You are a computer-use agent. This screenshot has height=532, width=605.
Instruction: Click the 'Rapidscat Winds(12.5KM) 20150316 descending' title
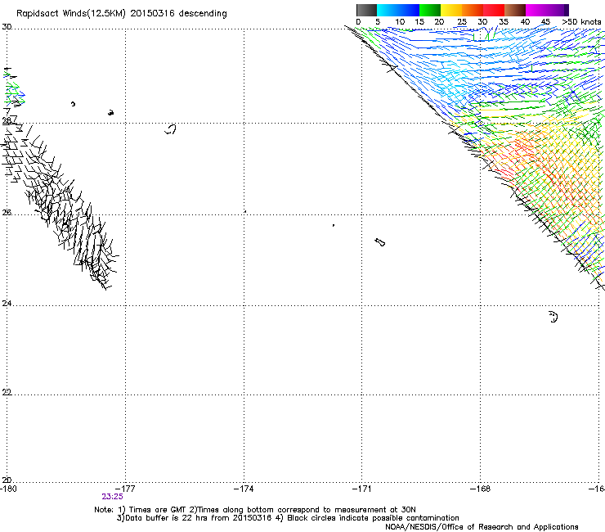[x=122, y=14]
